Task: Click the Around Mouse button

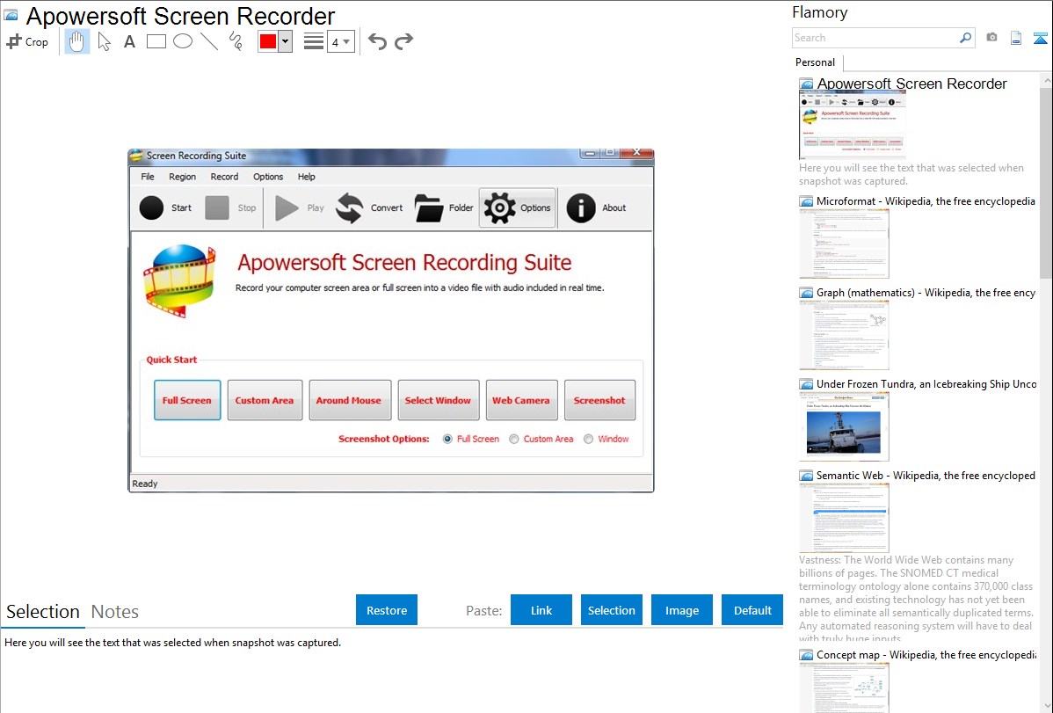Action: tap(349, 401)
